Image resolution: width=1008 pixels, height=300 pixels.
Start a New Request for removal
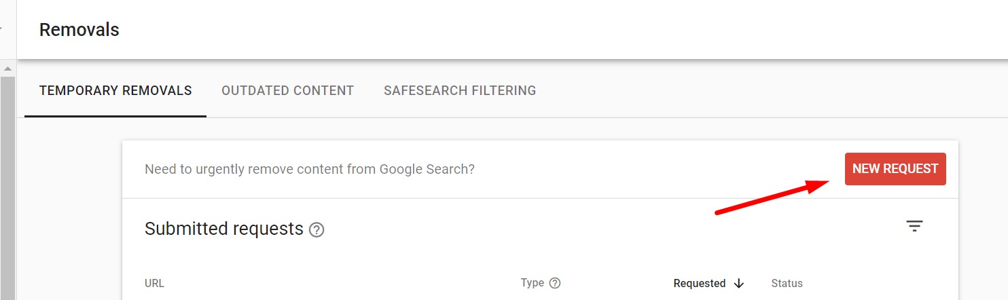(x=895, y=168)
